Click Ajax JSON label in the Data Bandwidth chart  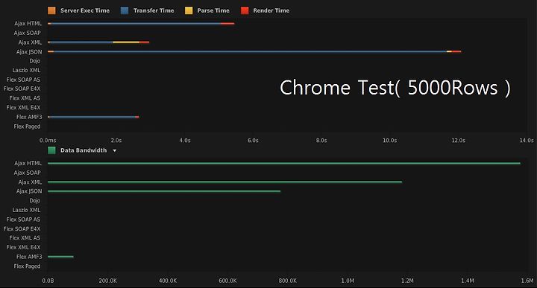point(29,191)
